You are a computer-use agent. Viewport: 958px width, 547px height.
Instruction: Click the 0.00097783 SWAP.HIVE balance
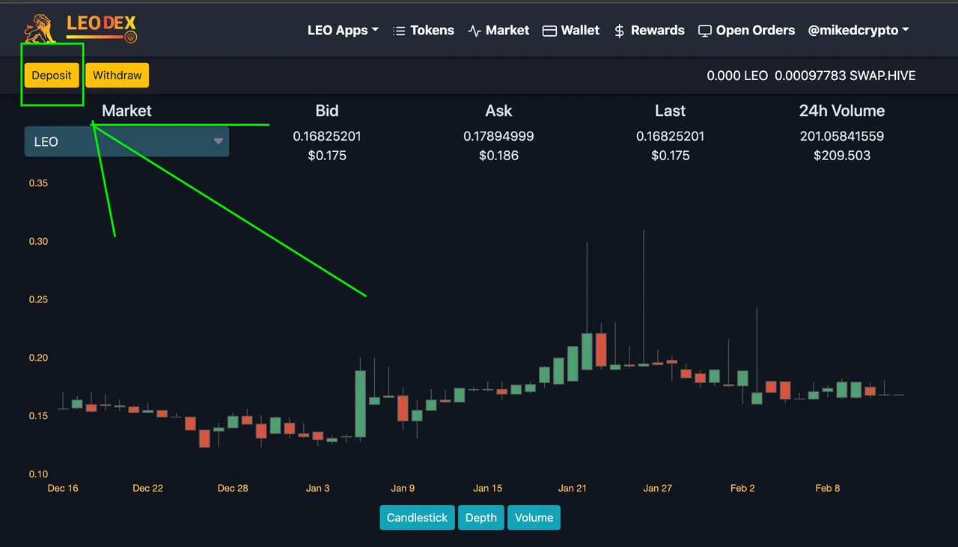[x=845, y=76]
